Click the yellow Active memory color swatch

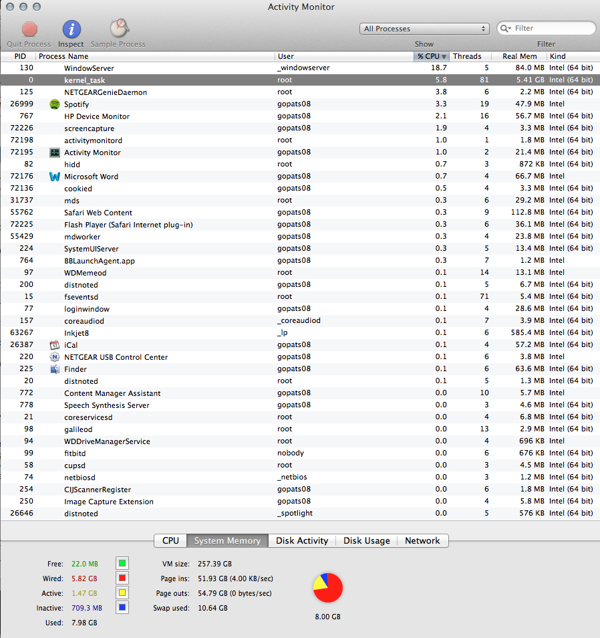[122, 593]
